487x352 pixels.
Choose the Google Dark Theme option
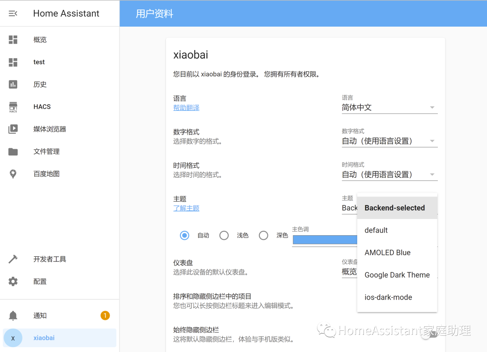397,275
